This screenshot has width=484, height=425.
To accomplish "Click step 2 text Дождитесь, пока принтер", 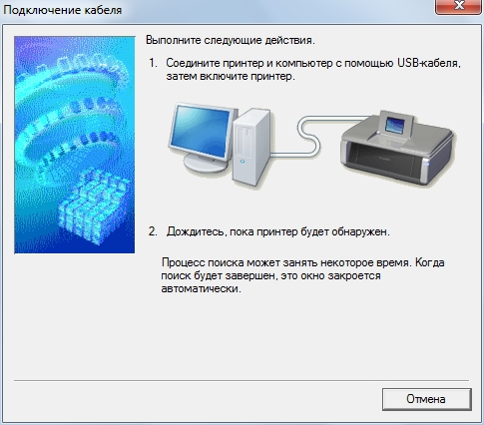I will click(278, 231).
